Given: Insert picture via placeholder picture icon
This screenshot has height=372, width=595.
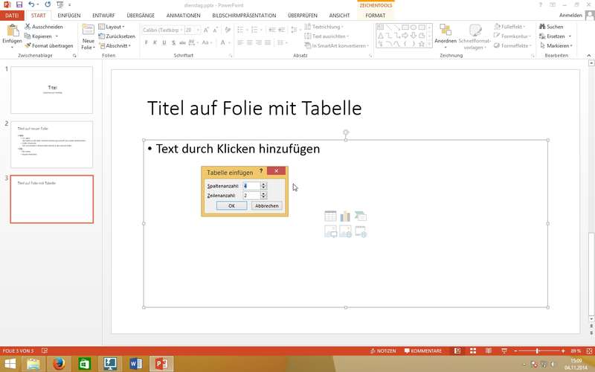Looking at the screenshot, I should pyautogui.click(x=330, y=231).
